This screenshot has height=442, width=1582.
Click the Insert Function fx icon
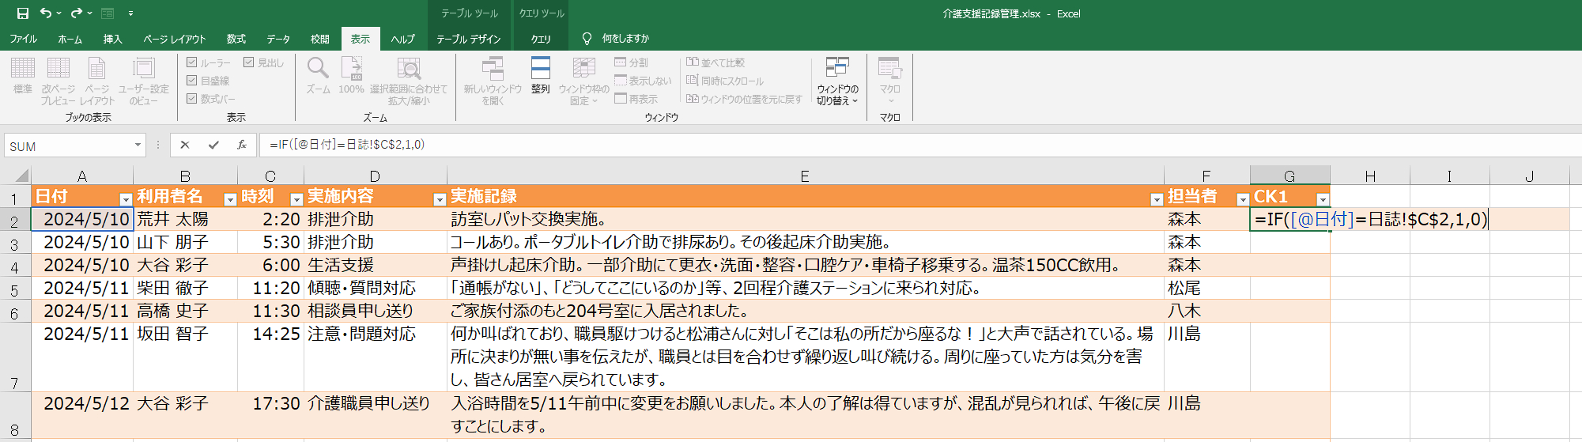(242, 145)
